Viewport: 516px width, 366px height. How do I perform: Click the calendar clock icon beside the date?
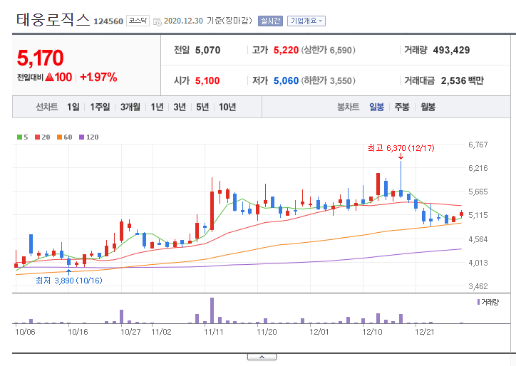pyautogui.click(x=158, y=21)
